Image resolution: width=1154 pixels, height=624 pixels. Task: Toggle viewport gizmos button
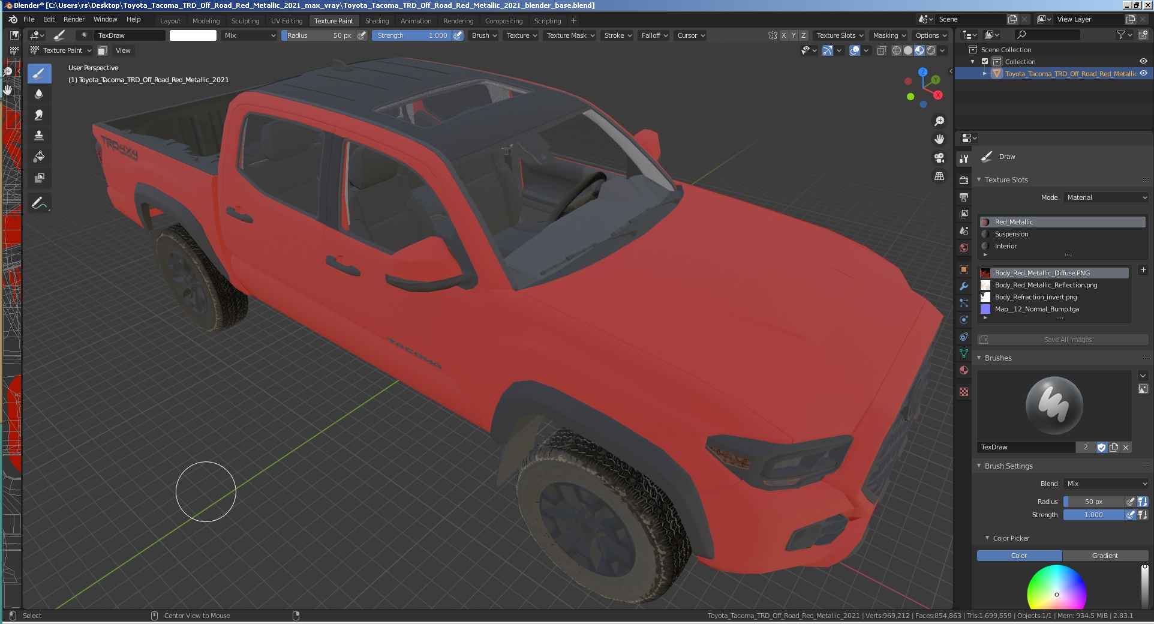point(827,50)
